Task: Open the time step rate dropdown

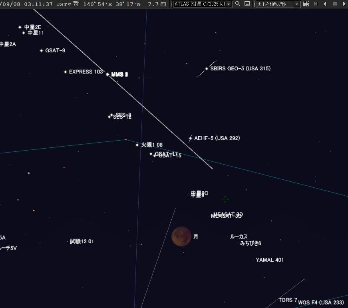Action: tap(297, 4)
